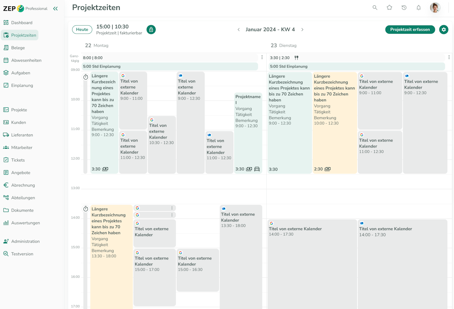Collapse the sidebar with double chevron
This screenshot has width=454, height=309.
coord(55,9)
